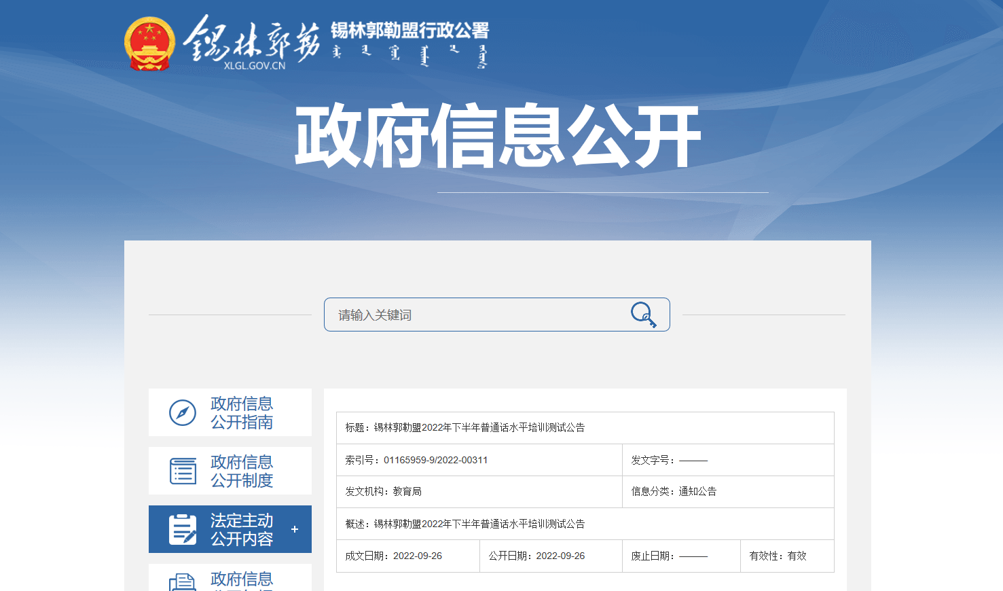The width and height of the screenshot is (1003, 591).
Task: Expand the 法定主动公开内容 plus sign
Action: [295, 529]
